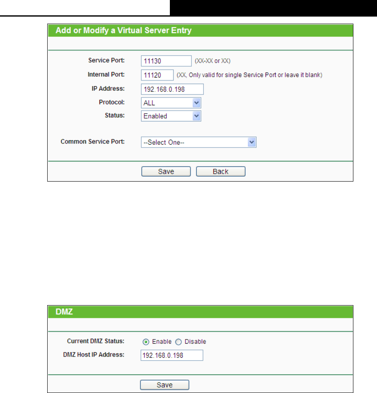Click the "Internal Port:" label
The image size is (377, 393).
coord(106,75)
